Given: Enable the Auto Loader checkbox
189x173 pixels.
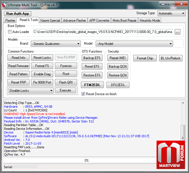Looking at the screenshot, I should point(10,32).
